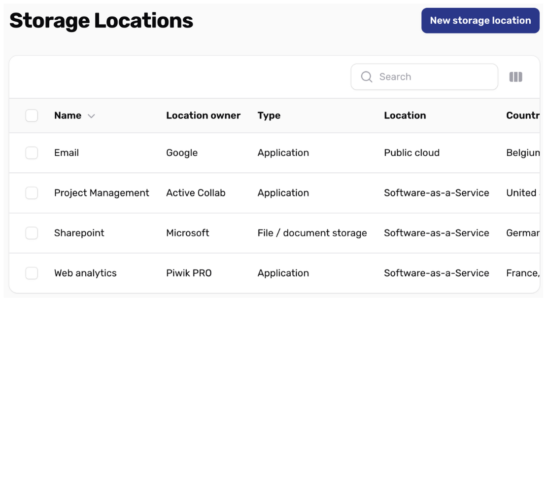Check the checkbox for the Sharepoint row
Viewport: 547px width, 494px height.
click(32, 232)
